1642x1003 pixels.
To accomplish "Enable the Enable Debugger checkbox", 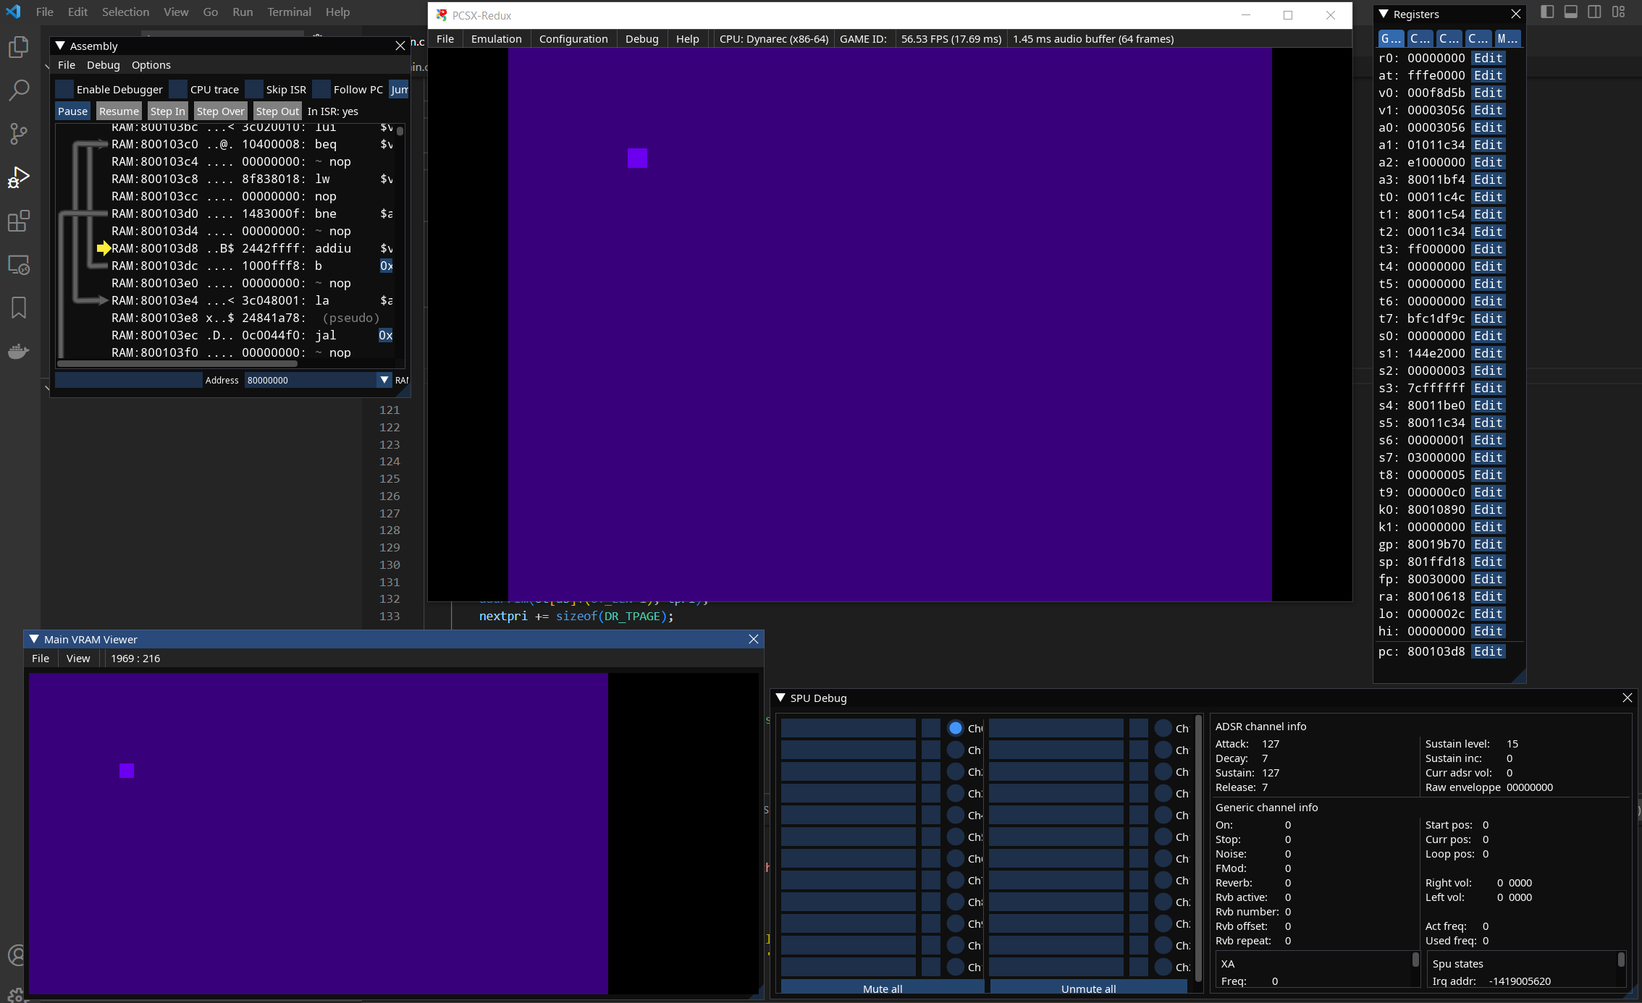I will tap(64, 90).
